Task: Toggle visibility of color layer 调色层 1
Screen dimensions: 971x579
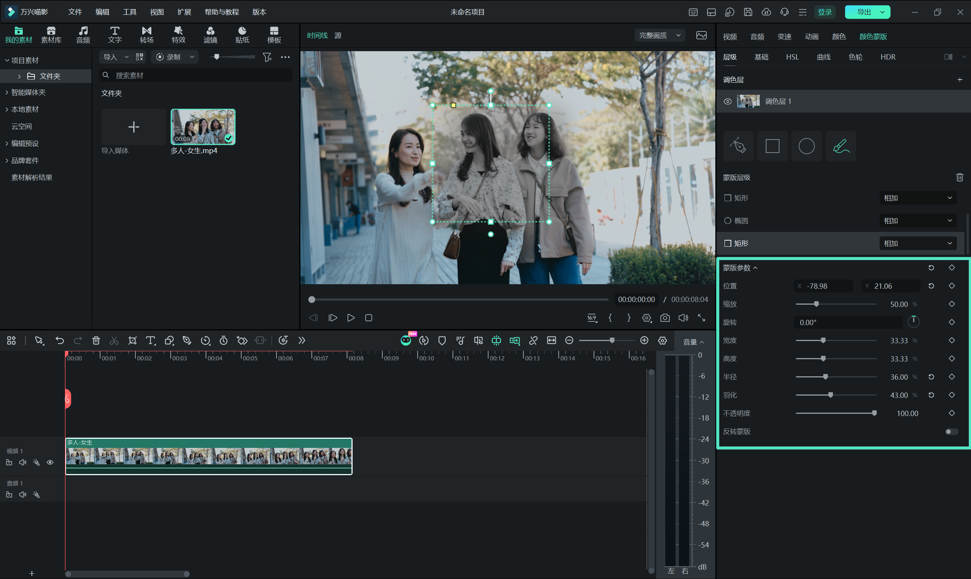Action: coord(727,102)
